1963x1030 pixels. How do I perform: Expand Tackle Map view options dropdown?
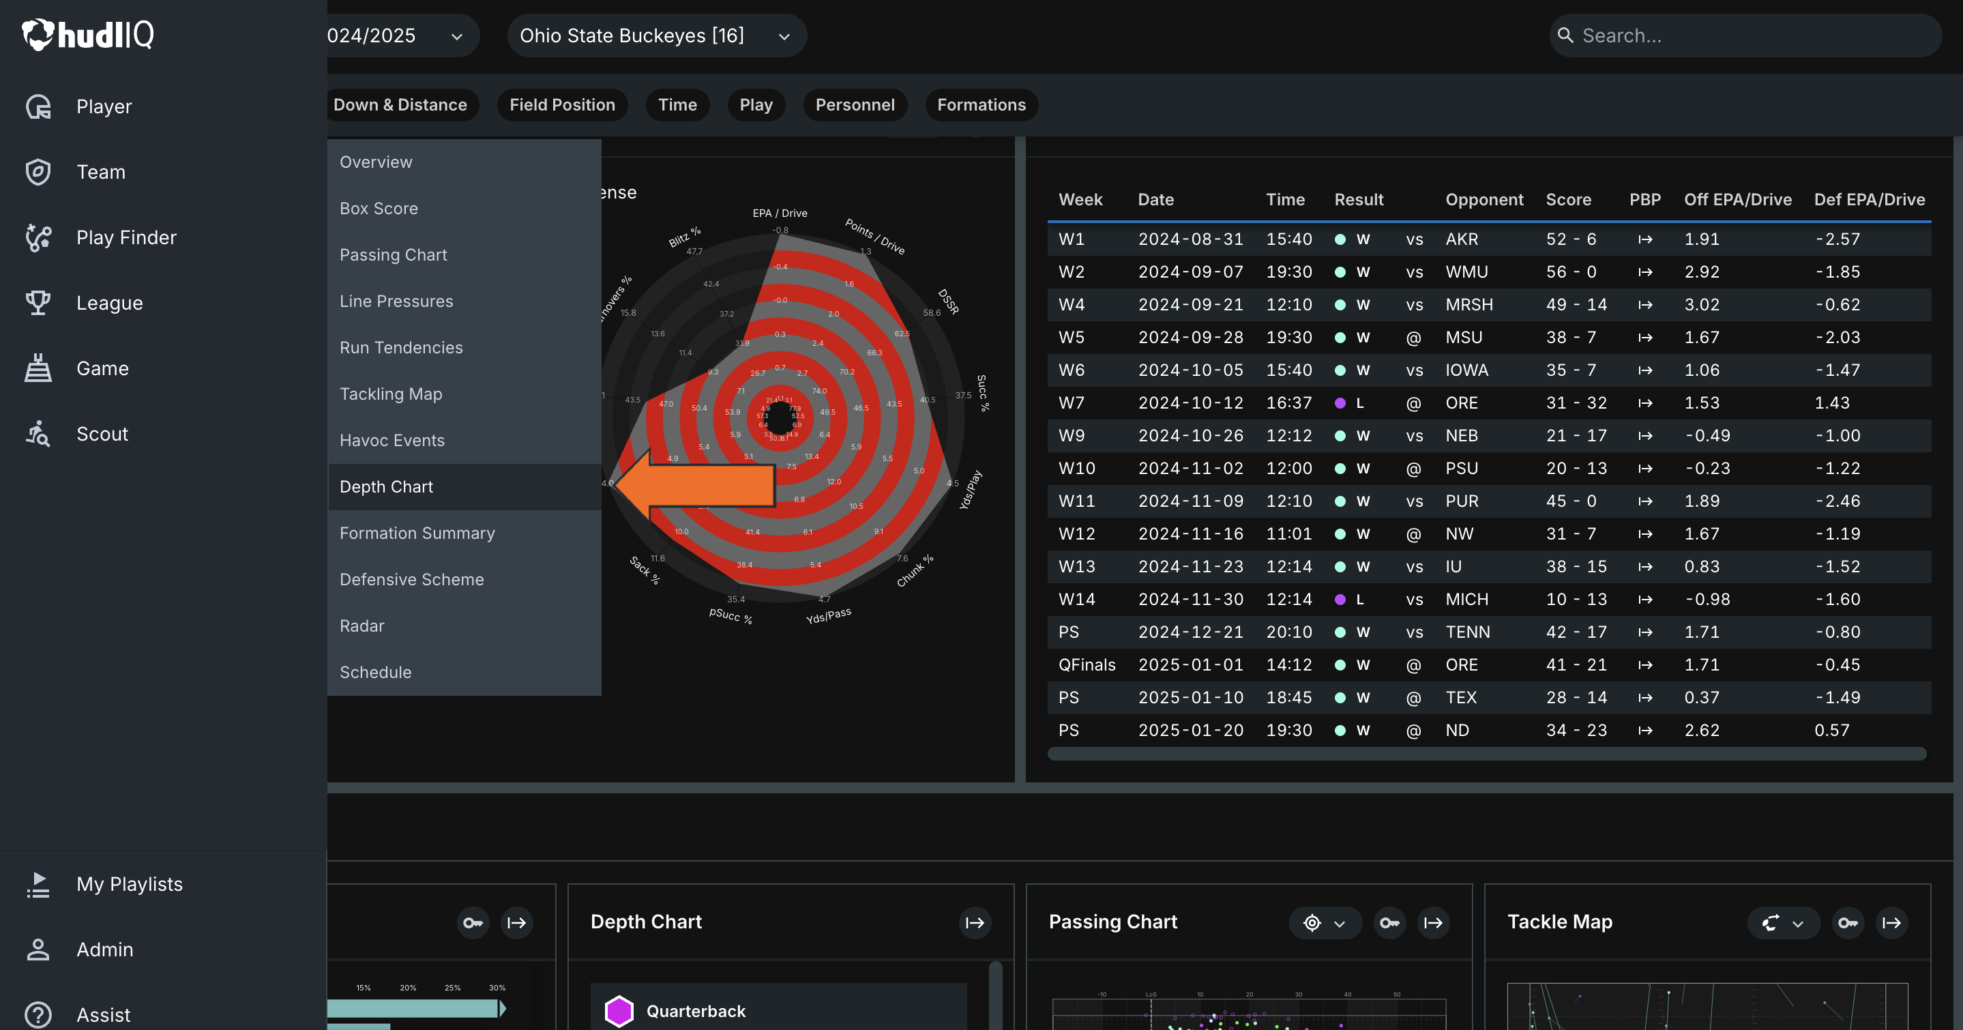pyautogui.click(x=1783, y=923)
